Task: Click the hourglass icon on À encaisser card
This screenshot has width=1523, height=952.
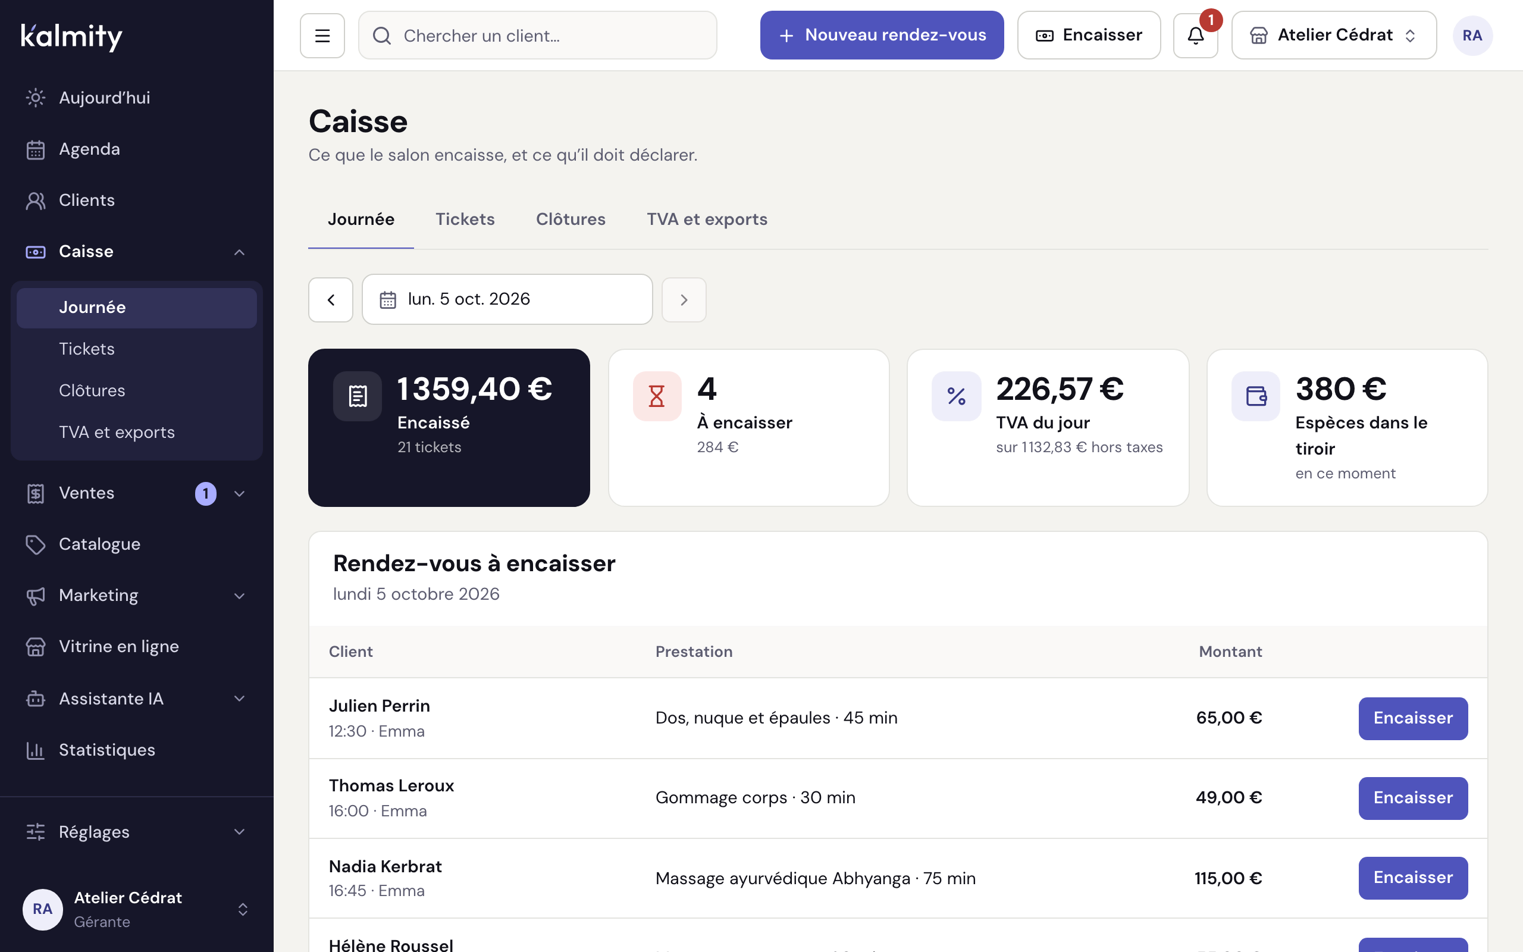Action: coord(657,396)
